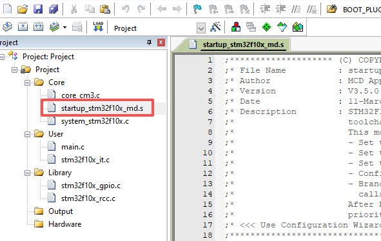The height and width of the screenshot is (241, 381).
Task: Collapse the User group
Action: (28, 134)
